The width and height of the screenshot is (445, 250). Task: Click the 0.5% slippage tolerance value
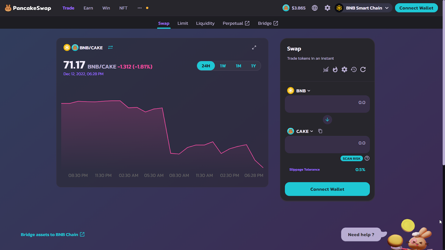(x=360, y=169)
